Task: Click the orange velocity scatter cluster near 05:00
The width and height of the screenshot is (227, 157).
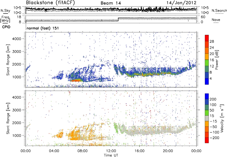Action: [60, 134]
